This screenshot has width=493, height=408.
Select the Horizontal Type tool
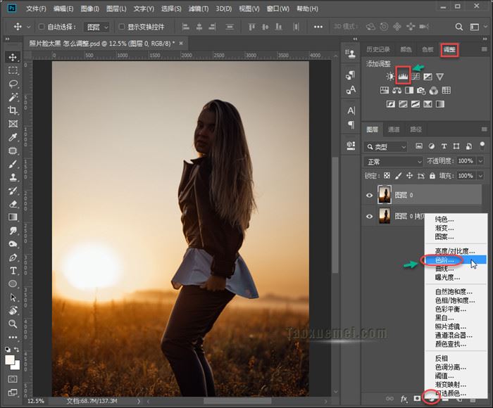tap(13, 271)
